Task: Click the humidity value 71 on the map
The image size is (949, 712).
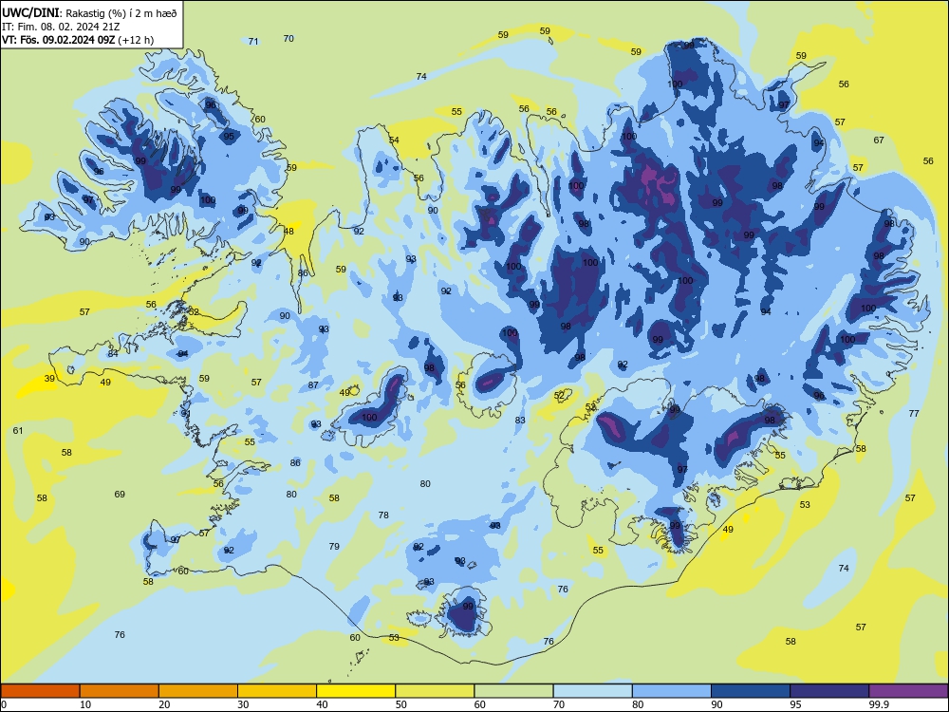Action: coord(253,41)
